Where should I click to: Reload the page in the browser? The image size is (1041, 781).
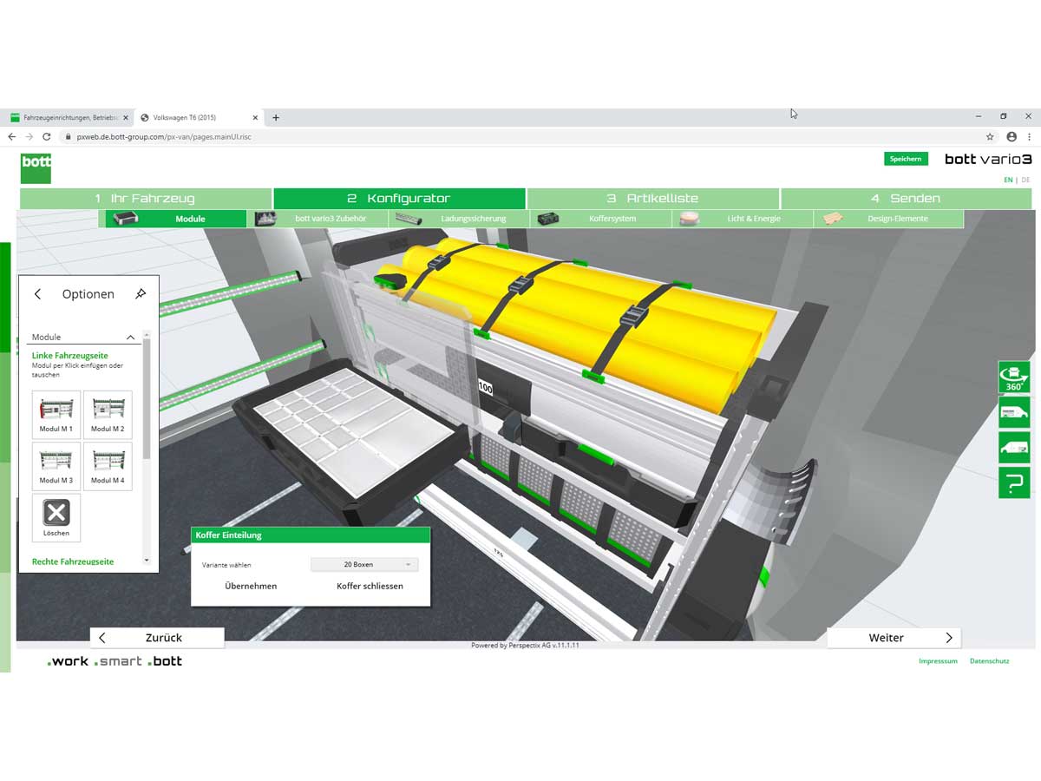tap(47, 137)
